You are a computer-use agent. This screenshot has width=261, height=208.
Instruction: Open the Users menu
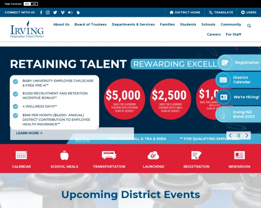click(x=249, y=13)
